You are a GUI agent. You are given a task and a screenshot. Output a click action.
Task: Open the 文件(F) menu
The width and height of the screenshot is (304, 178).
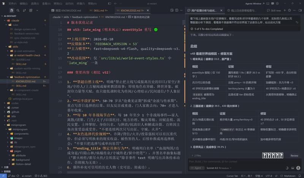coord(13,3)
